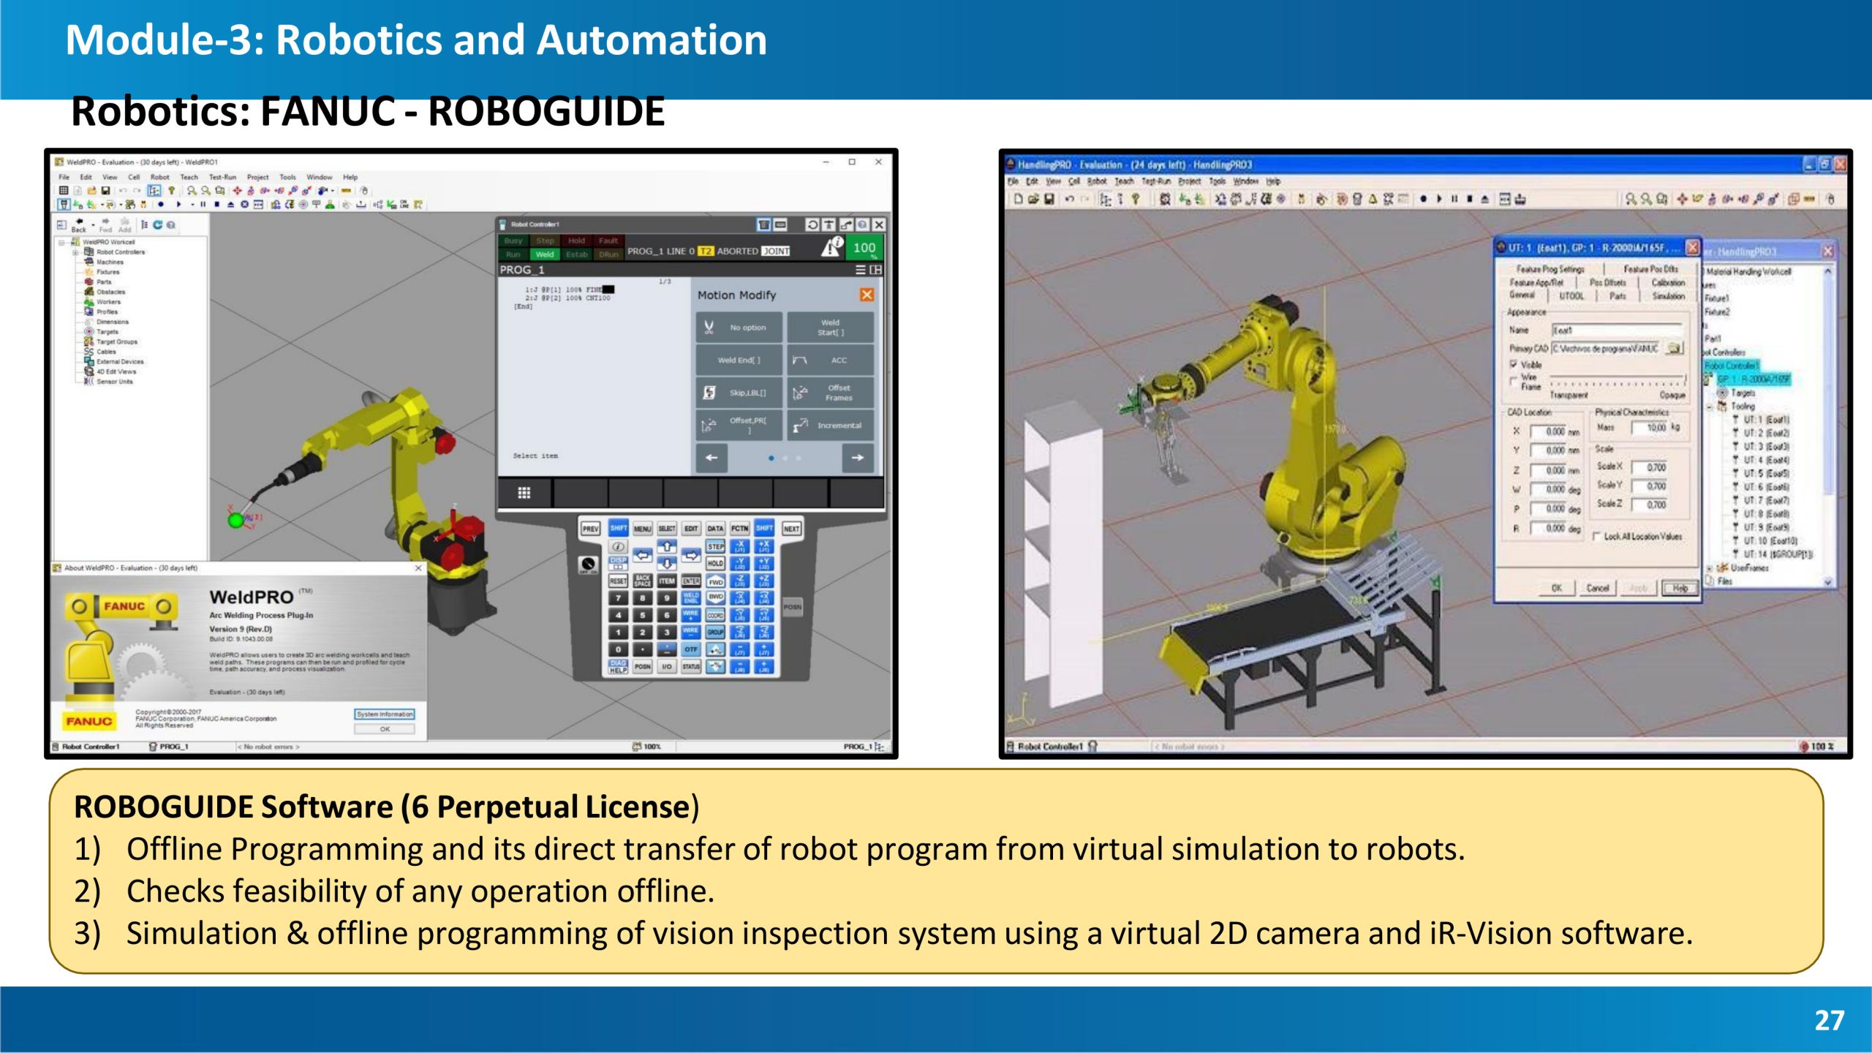Open the Cell menu in WeldPRO

click(x=134, y=177)
